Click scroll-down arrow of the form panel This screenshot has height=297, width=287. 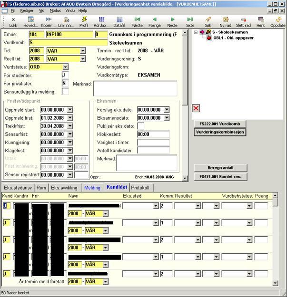[x=185, y=178]
